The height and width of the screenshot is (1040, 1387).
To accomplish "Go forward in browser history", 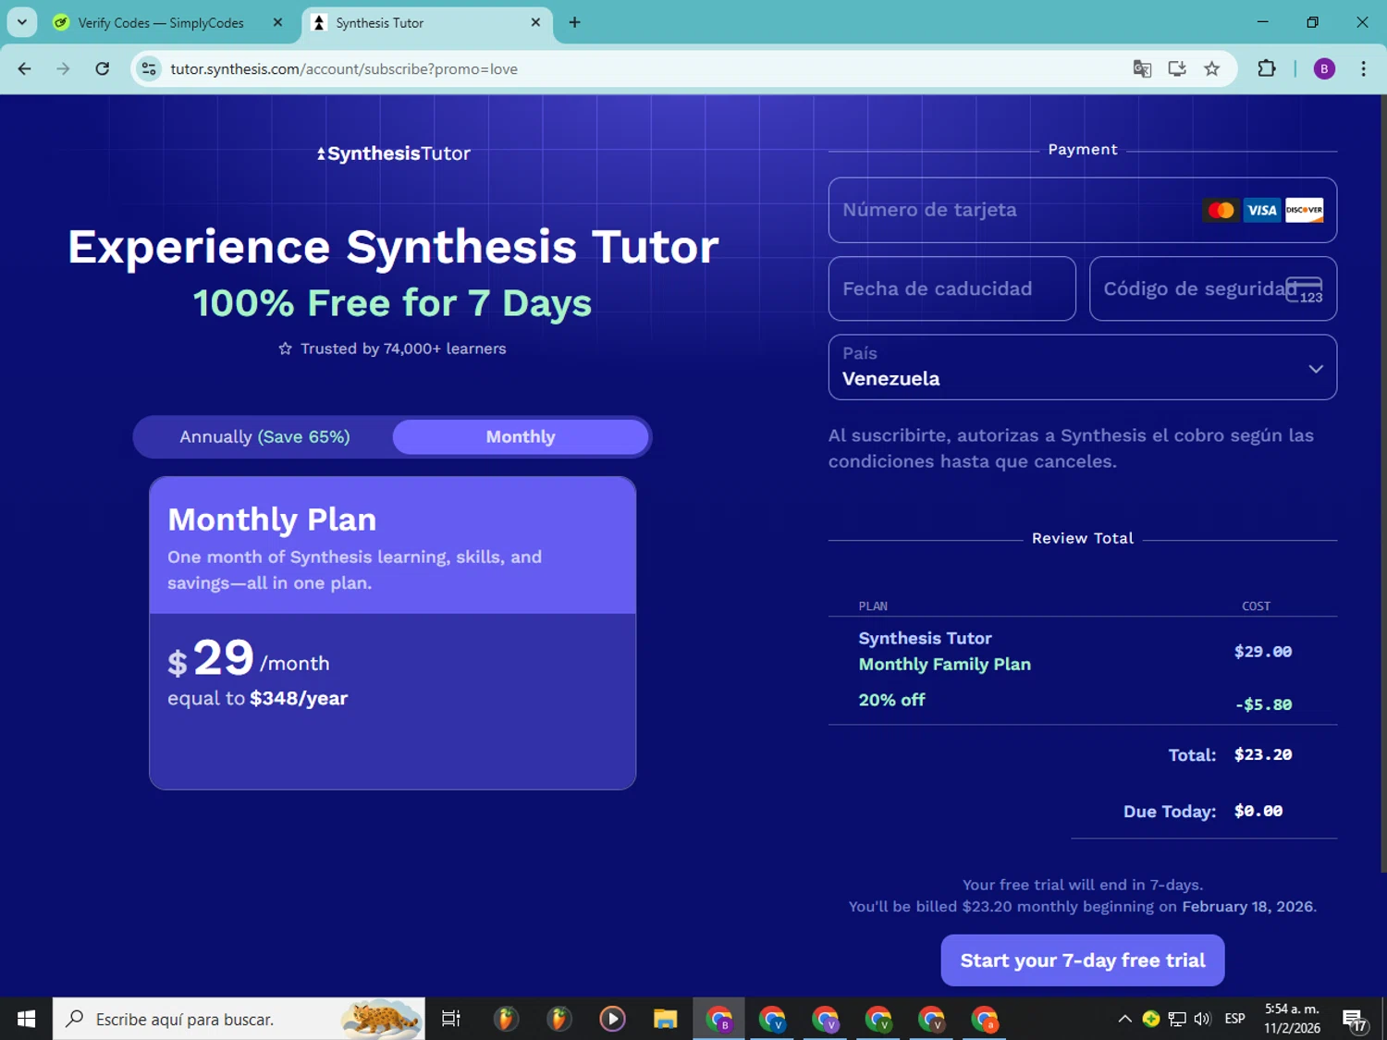I will coord(63,68).
